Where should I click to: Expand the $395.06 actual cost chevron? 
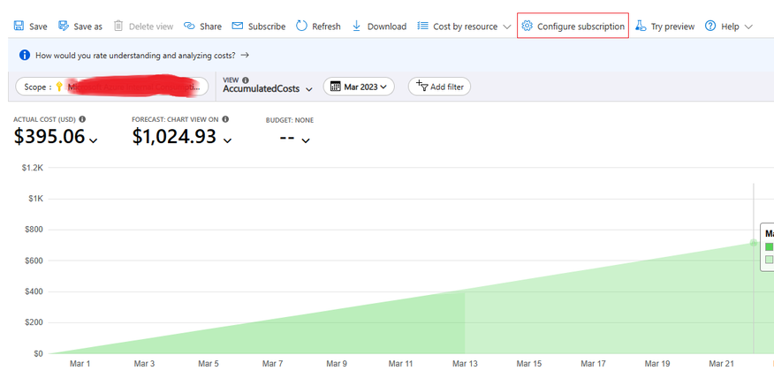pos(94,140)
